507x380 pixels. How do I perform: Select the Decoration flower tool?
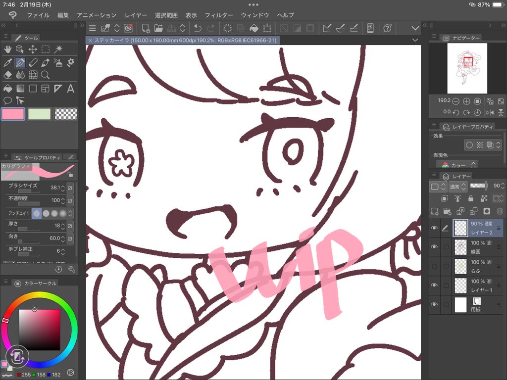(70, 62)
